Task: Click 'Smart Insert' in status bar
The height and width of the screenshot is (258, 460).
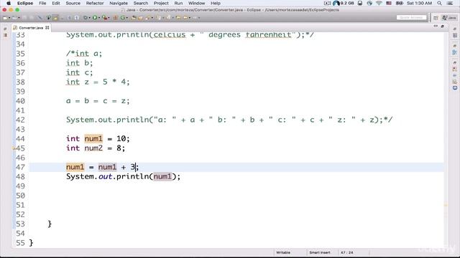Action: coord(320,252)
